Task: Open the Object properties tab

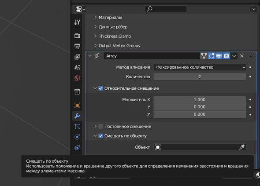Action: pyautogui.click(x=77, y=105)
